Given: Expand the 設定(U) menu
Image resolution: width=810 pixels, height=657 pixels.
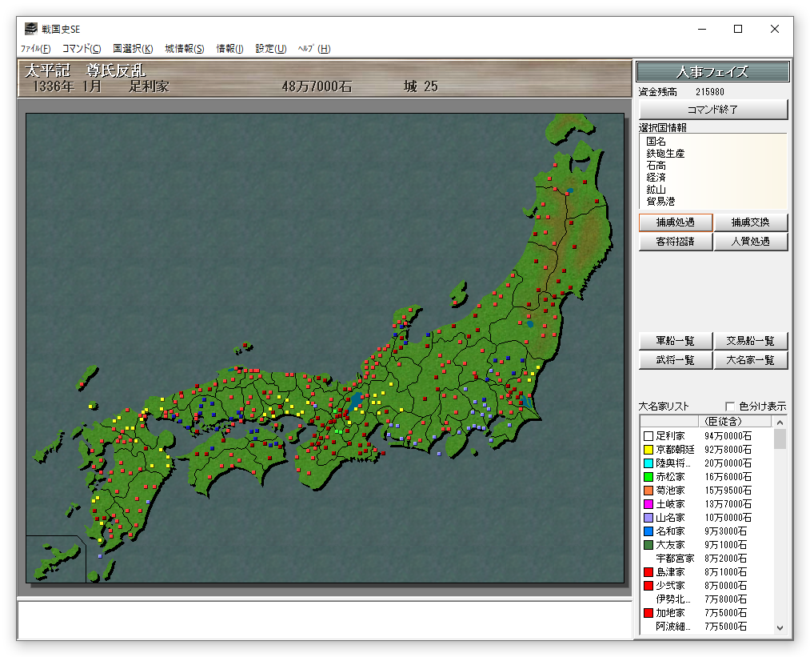Looking at the screenshot, I should click(270, 49).
